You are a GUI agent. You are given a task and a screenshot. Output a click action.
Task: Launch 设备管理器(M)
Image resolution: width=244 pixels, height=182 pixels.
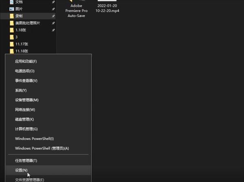[48, 100]
